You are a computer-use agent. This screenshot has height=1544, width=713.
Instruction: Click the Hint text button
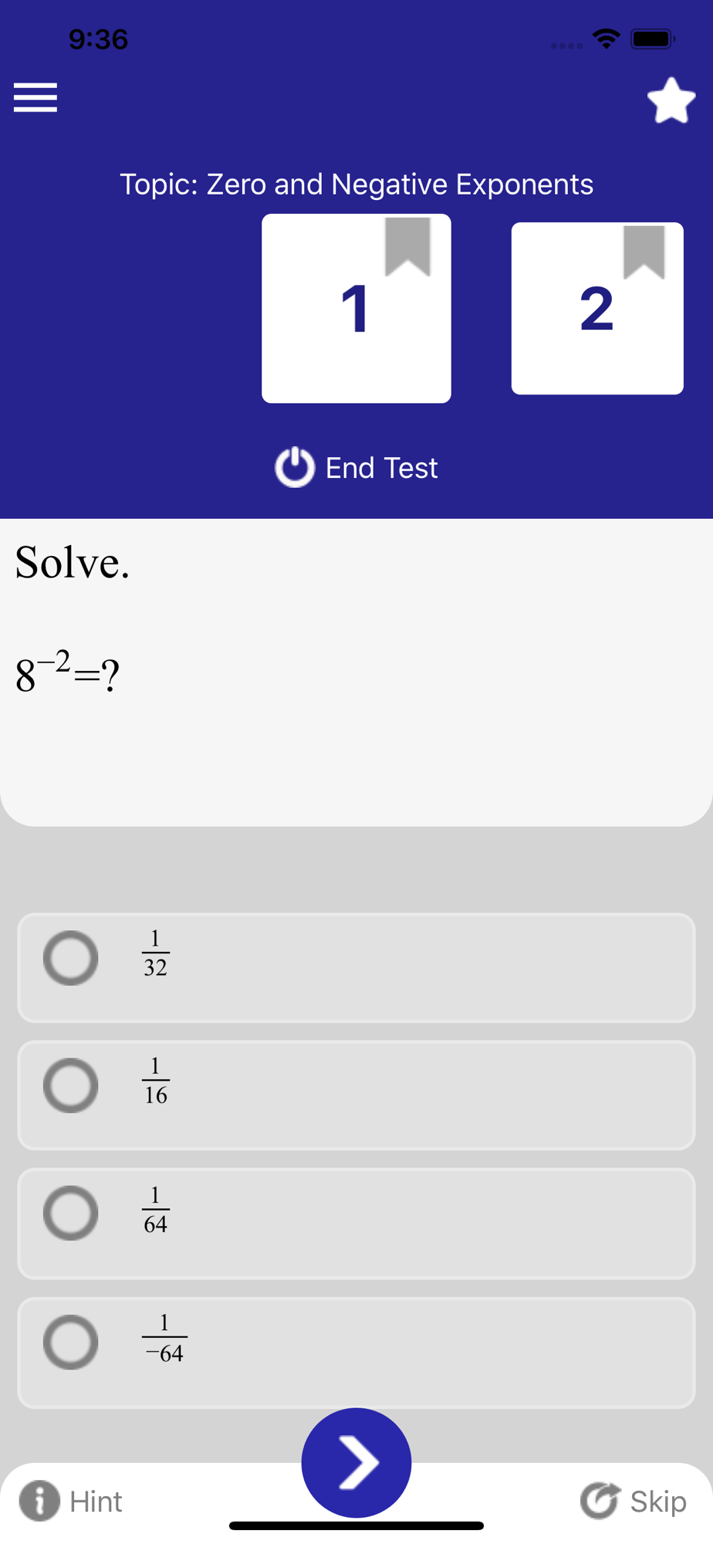[96, 1502]
